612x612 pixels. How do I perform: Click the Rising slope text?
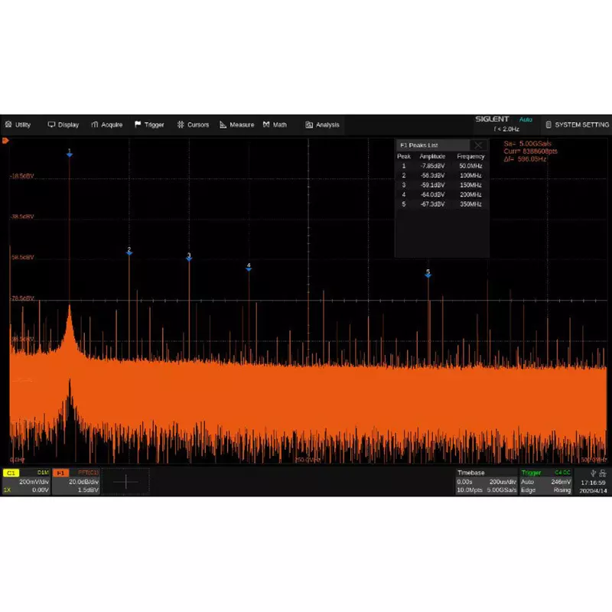point(562,490)
